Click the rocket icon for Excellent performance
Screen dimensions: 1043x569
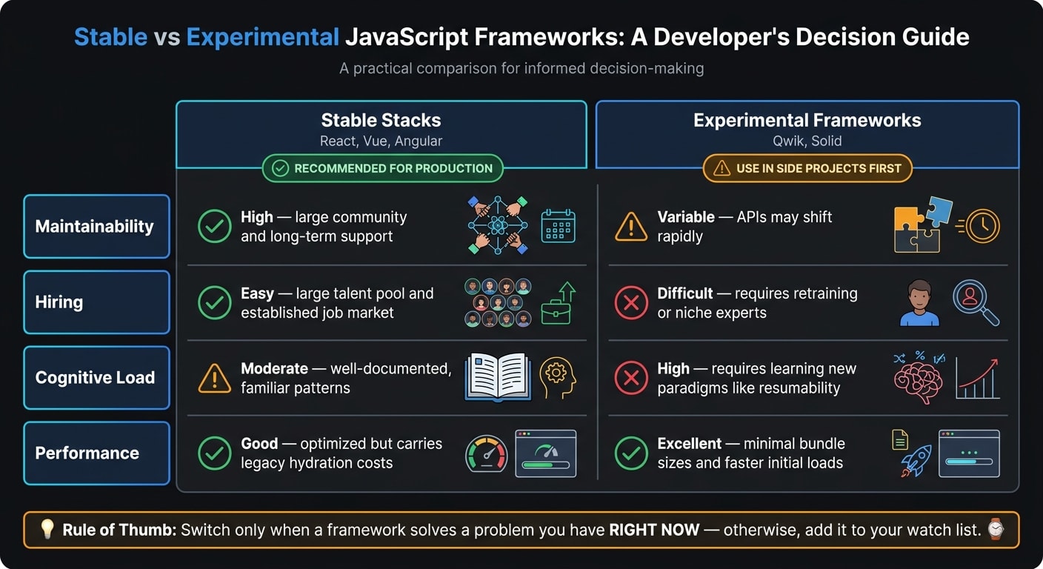916,462
